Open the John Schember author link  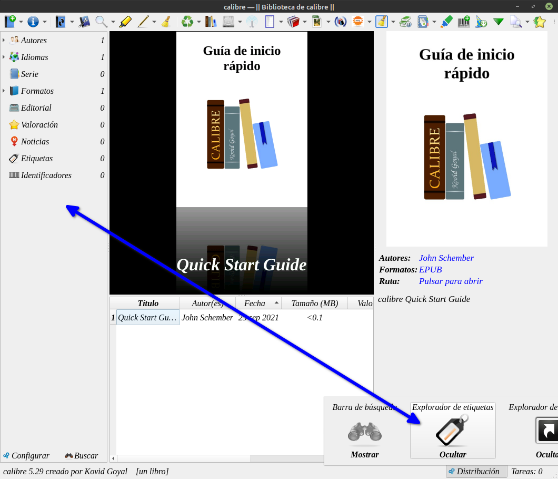(446, 258)
